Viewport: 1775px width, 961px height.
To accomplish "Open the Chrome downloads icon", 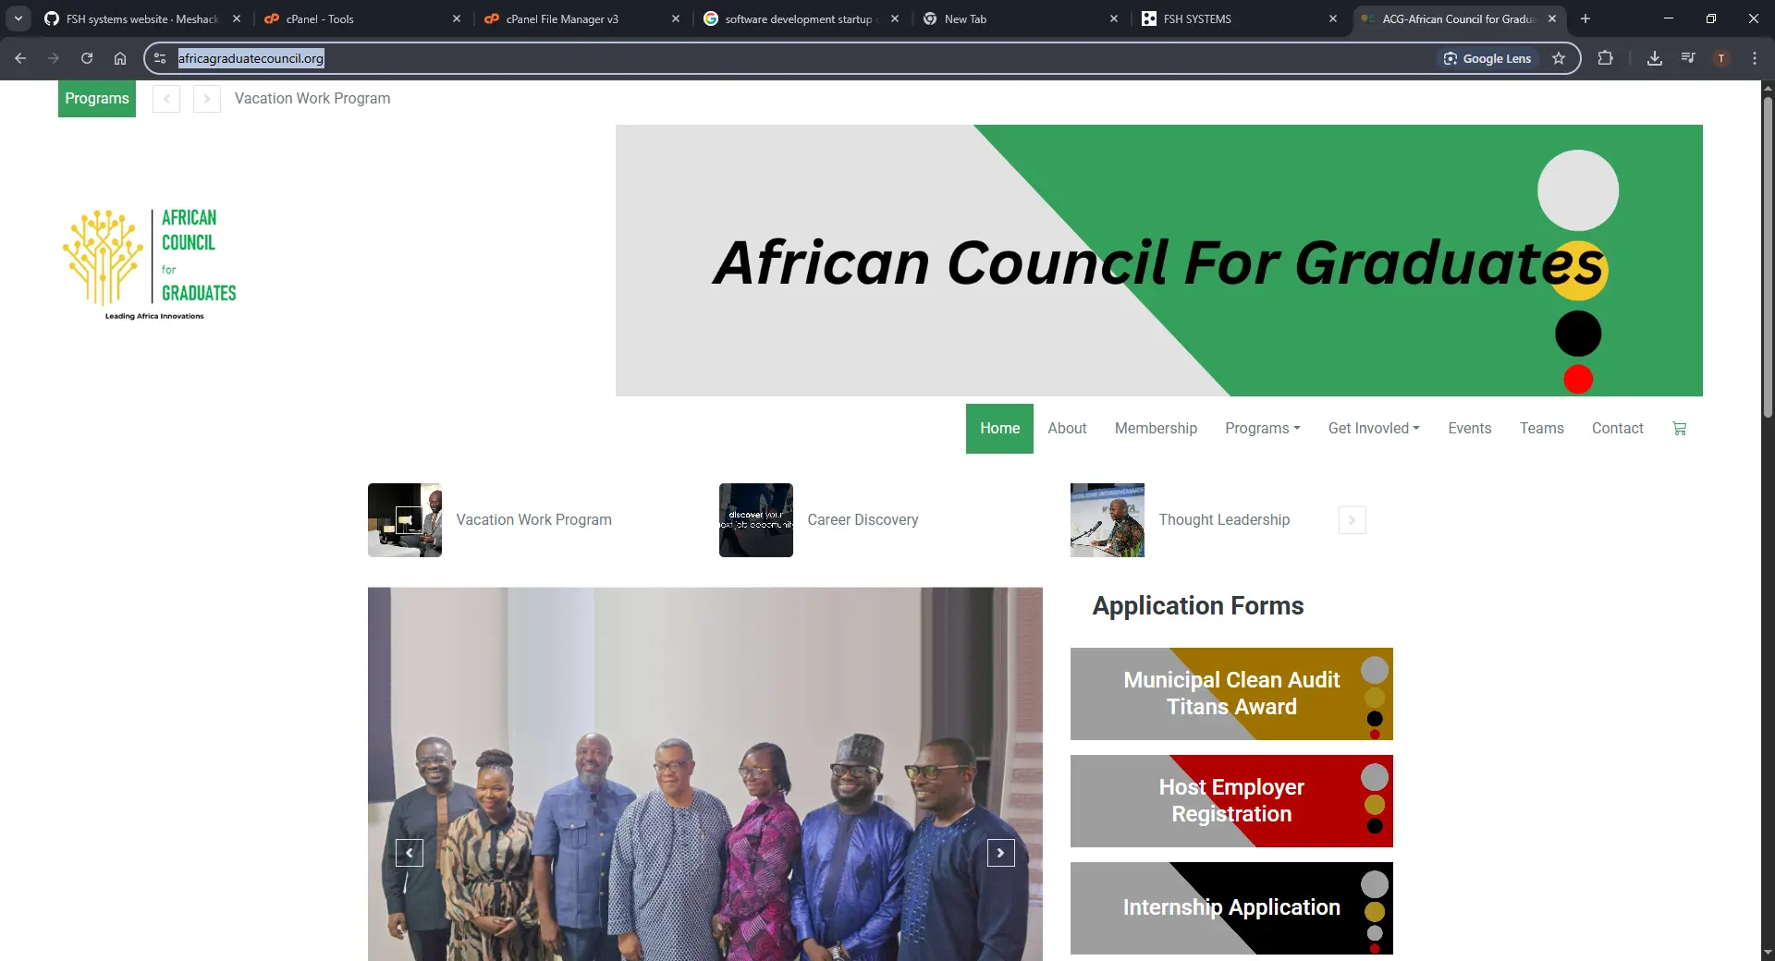I will [1655, 58].
